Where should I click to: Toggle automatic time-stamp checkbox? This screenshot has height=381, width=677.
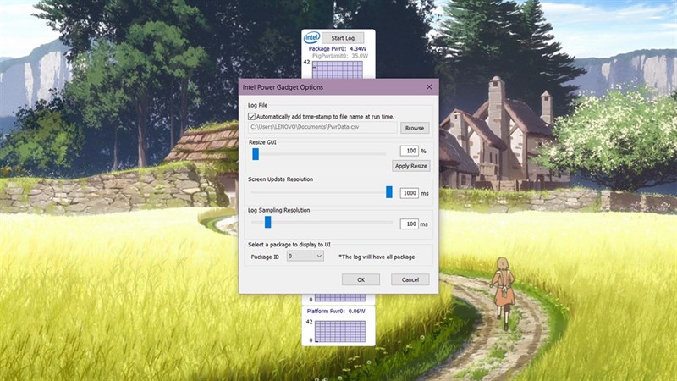(251, 116)
